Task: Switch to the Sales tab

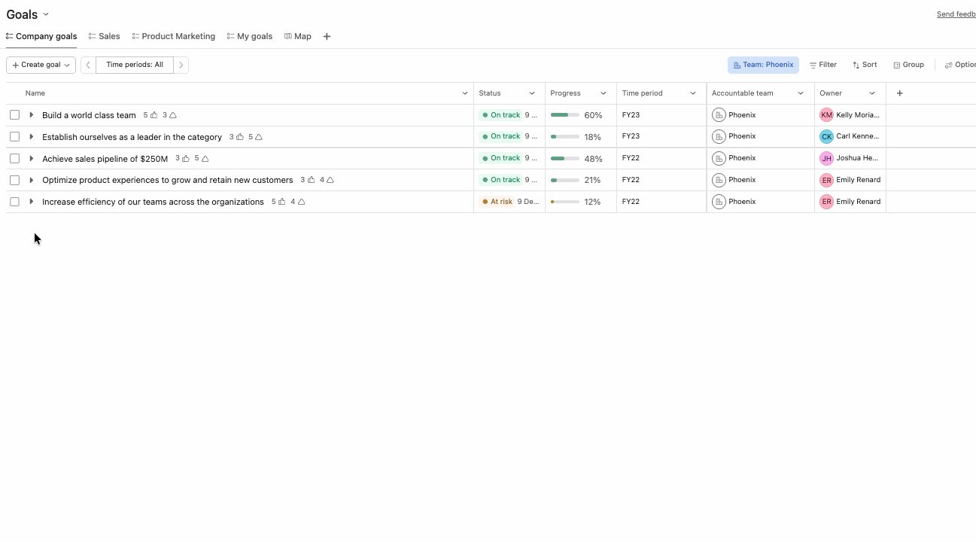Action: [x=105, y=36]
